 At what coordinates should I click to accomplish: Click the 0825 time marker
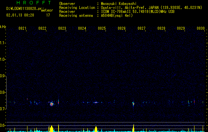(102, 28)
